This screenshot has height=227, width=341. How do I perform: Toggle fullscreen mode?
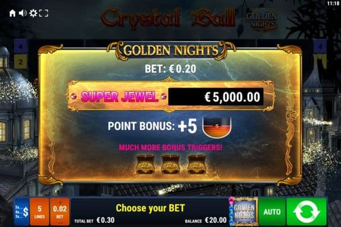(44, 13)
